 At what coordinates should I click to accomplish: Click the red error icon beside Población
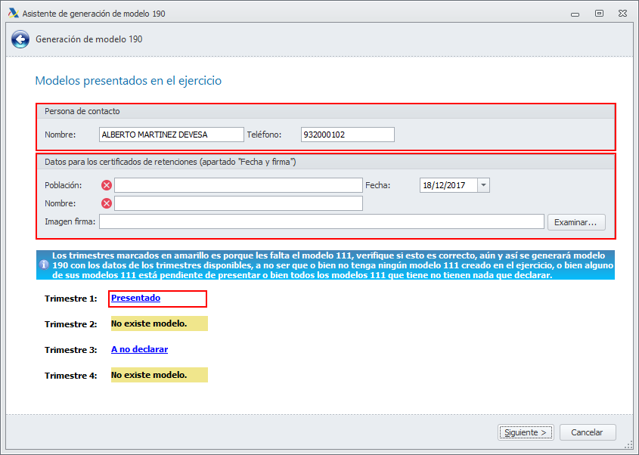(107, 185)
